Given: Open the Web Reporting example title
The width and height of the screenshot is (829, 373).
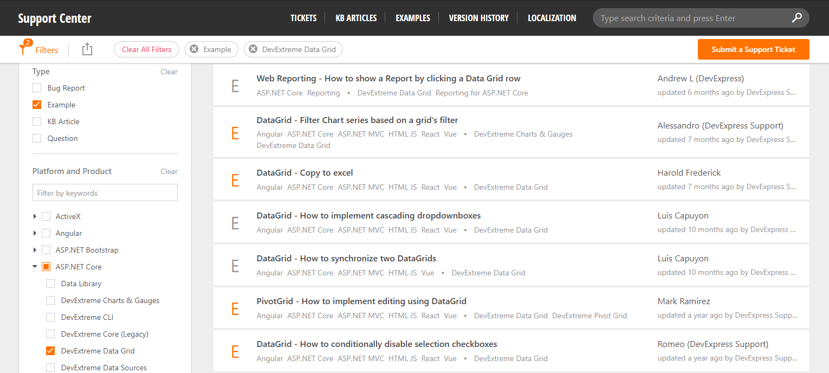Looking at the screenshot, I should (x=388, y=79).
